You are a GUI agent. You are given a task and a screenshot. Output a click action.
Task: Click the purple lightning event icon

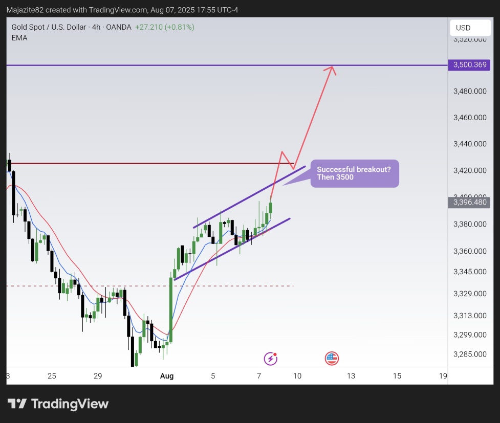click(x=270, y=359)
